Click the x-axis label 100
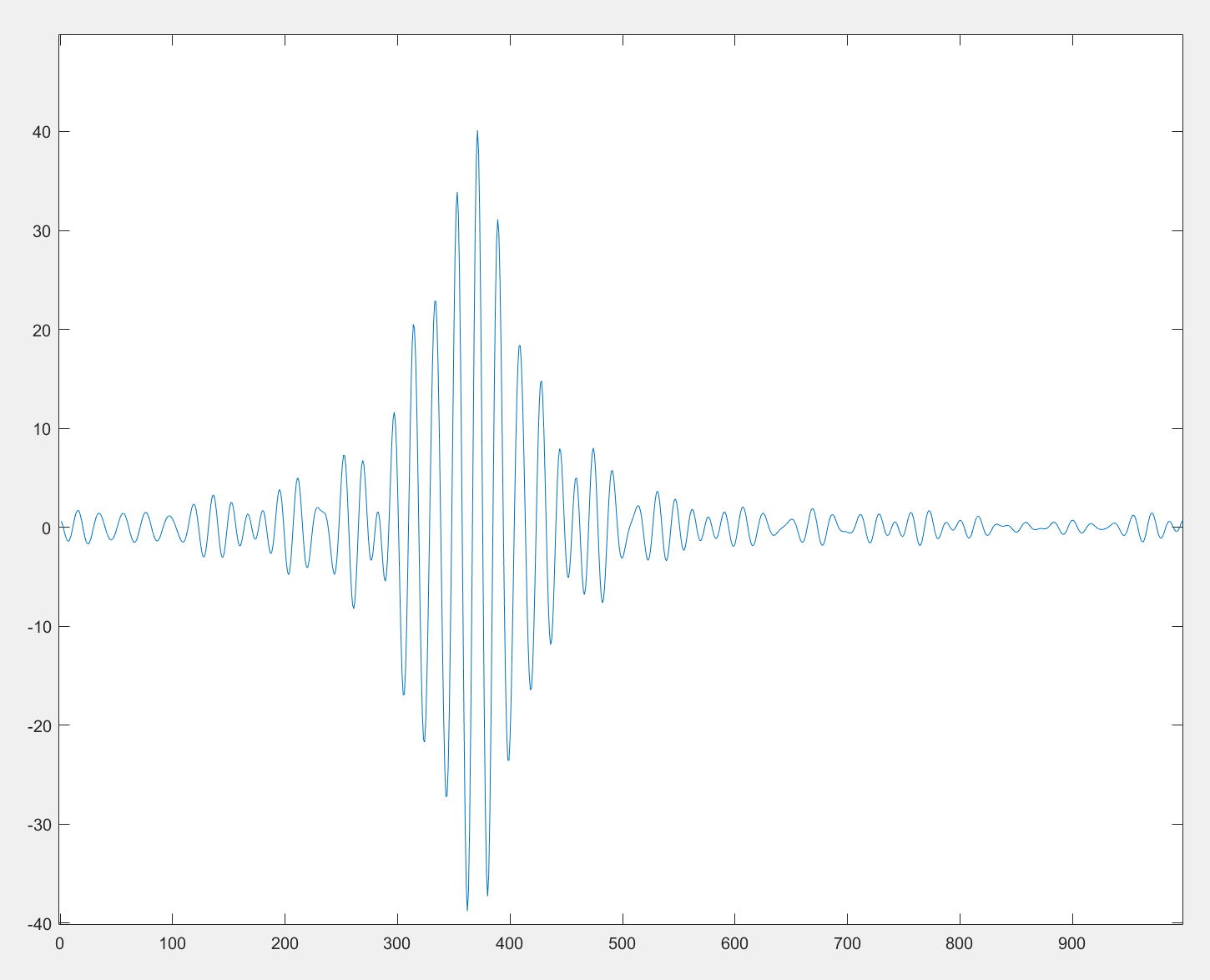1210x980 pixels. (x=172, y=944)
